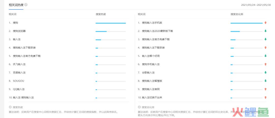This screenshot has height=118, width=275.
Task: Click the search heat bar for 输入法 rank 3
Action: coord(111,40)
